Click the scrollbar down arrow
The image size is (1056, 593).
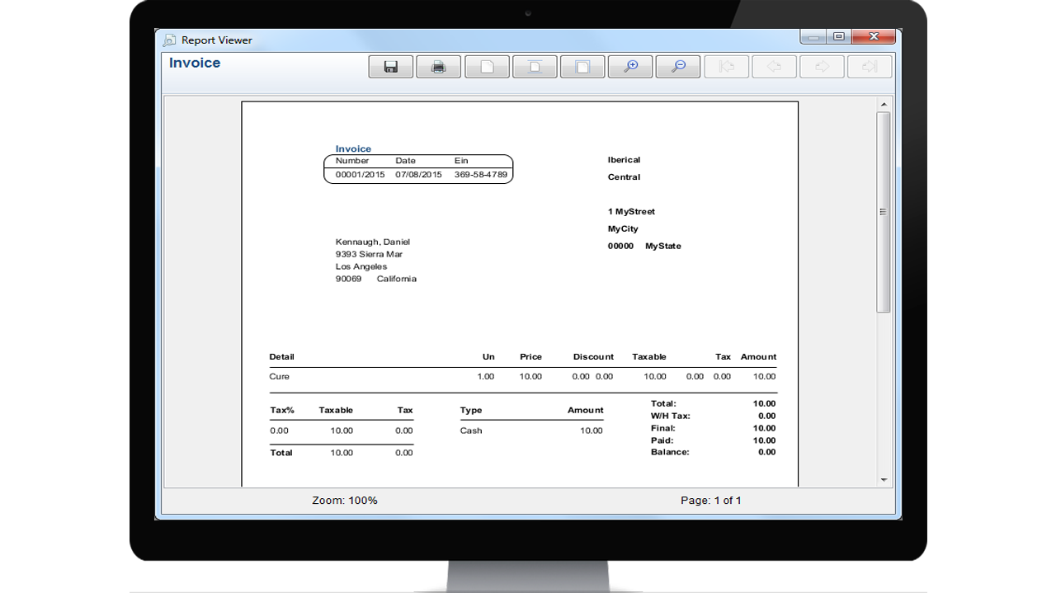884,479
